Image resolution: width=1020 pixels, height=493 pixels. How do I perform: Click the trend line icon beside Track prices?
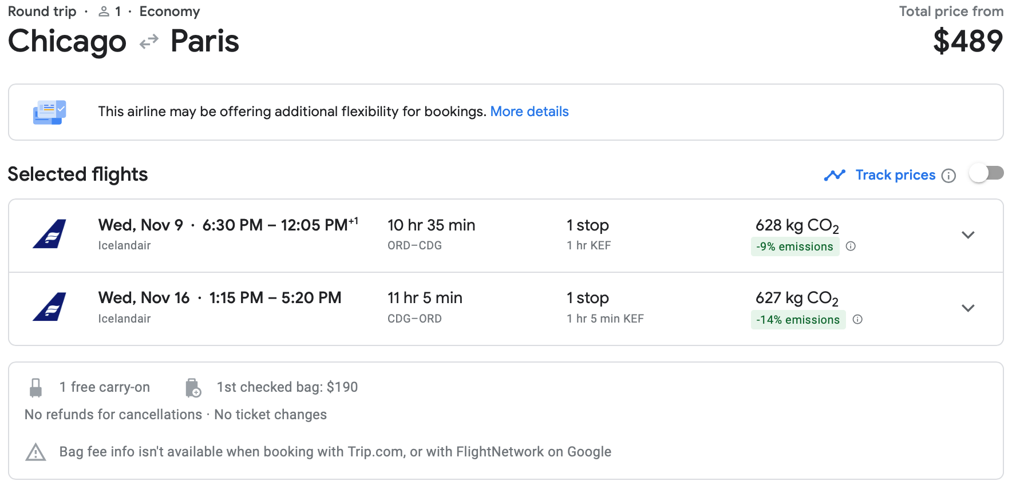click(x=835, y=175)
